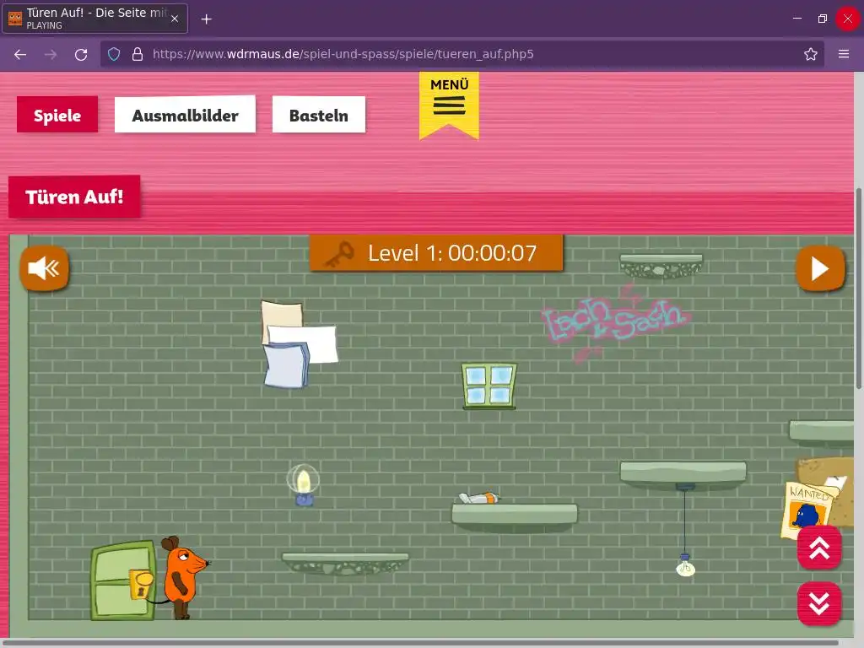
Task: Click the URL address field
Action: [x=462, y=54]
